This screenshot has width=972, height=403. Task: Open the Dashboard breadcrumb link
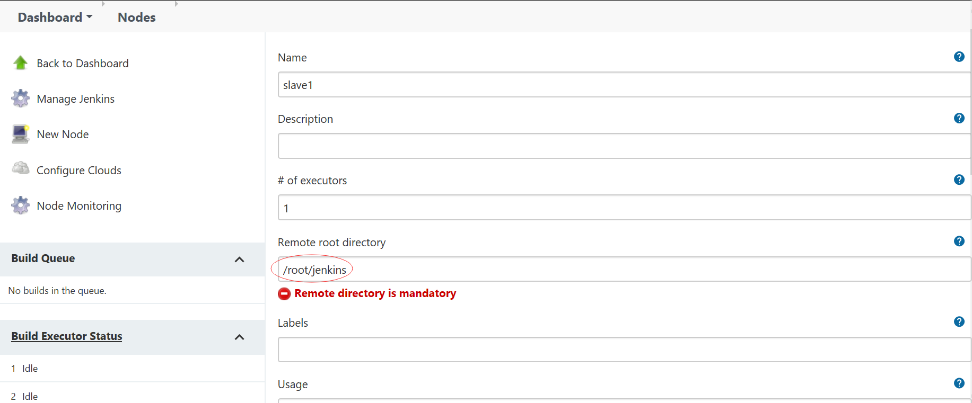click(50, 17)
